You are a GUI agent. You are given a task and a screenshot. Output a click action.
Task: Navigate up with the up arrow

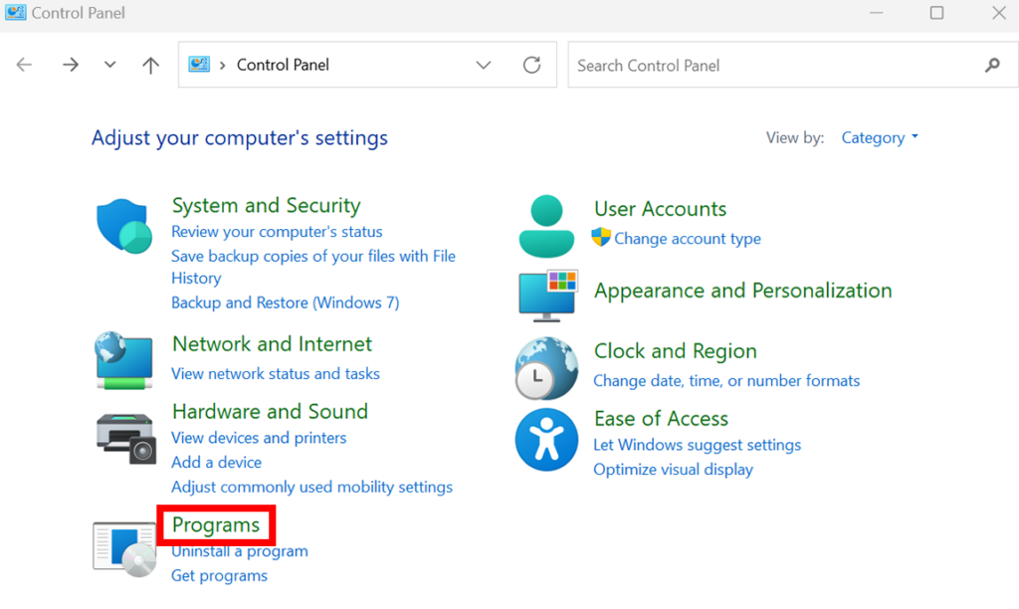point(149,64)
